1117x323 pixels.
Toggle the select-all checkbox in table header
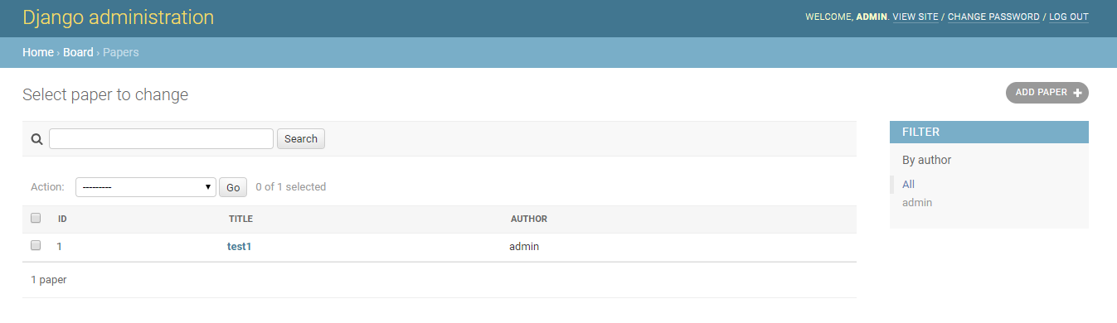[36, 219]
